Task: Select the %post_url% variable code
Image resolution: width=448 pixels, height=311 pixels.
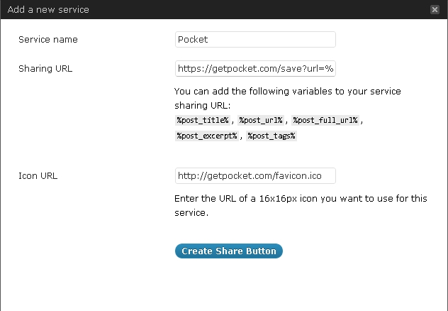Action: coord(261,120)
